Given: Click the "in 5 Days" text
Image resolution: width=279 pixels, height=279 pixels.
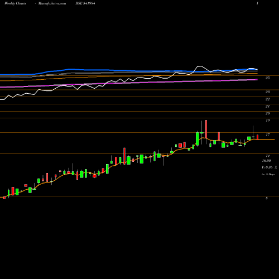Looking at the screenshot, I should 268,174.
